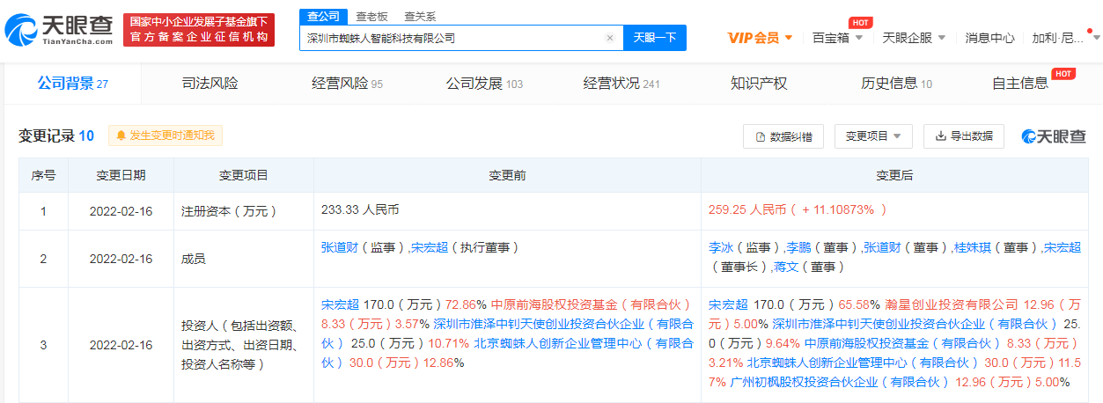The width and height of the screenshot is (1103, 403).
Task: Click the 序号 column header
Action: click(x=44, y=176)
